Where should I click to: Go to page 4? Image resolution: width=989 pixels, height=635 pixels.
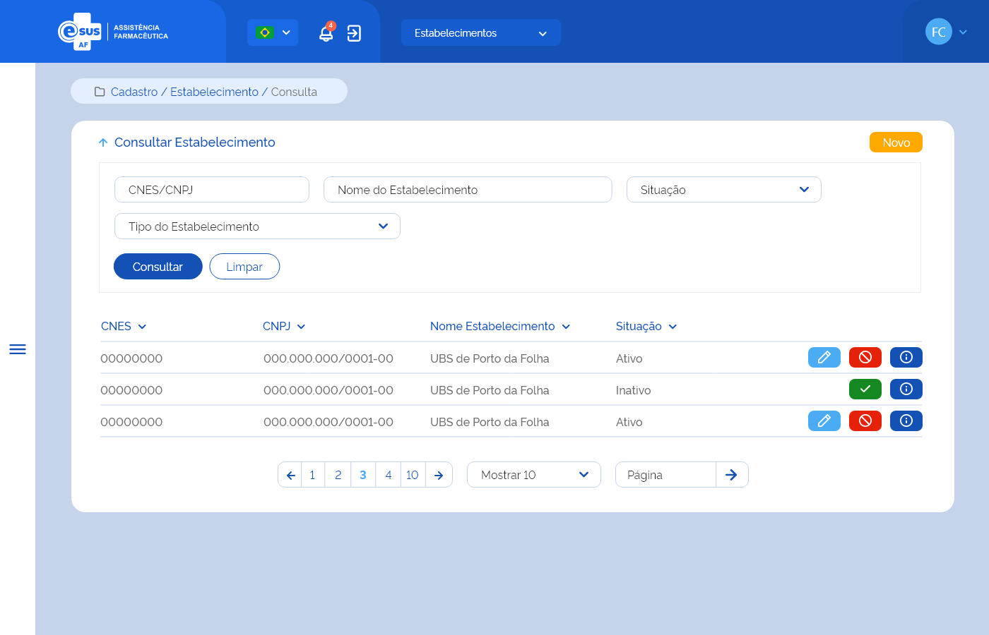[x=389, y=475]
